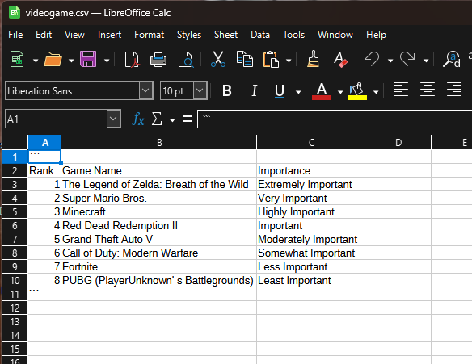Screen dimensions: 472x364
Task: Toggle Bold formatting
Action: 227,90
